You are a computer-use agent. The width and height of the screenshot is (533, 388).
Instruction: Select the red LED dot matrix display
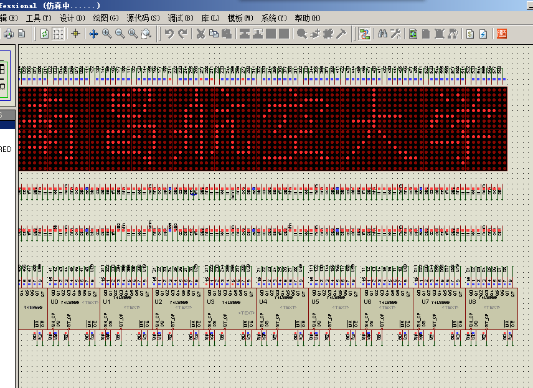(263, 129)
